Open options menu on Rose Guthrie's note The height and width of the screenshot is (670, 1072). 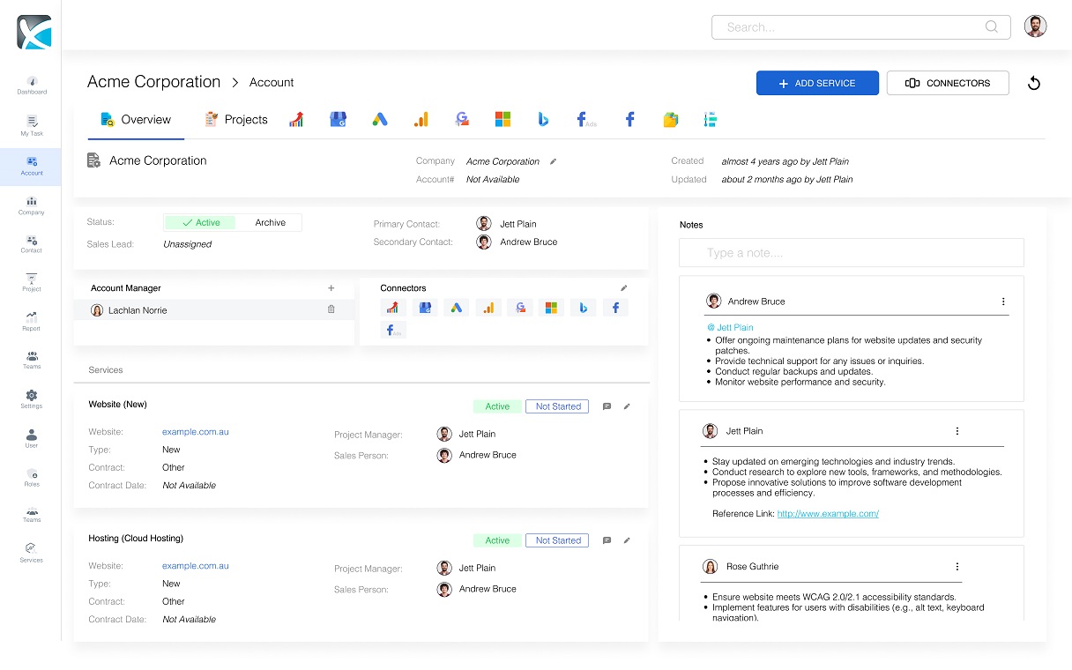point(957,567)
